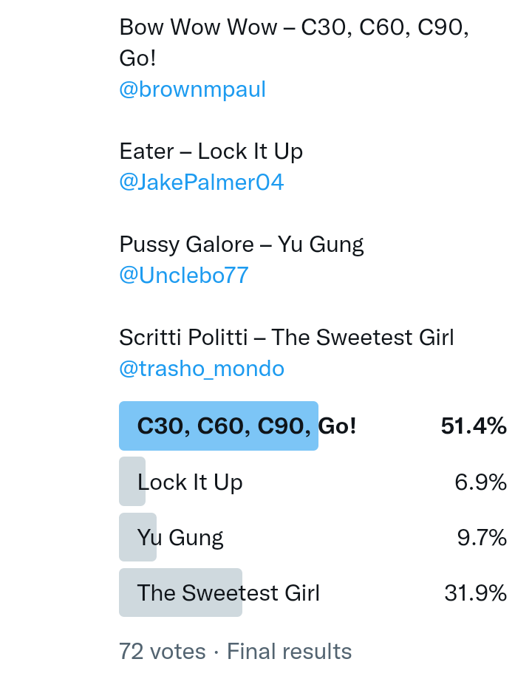Click the 31.9% poll percentage
532x676 pixels.
(475, 593)
